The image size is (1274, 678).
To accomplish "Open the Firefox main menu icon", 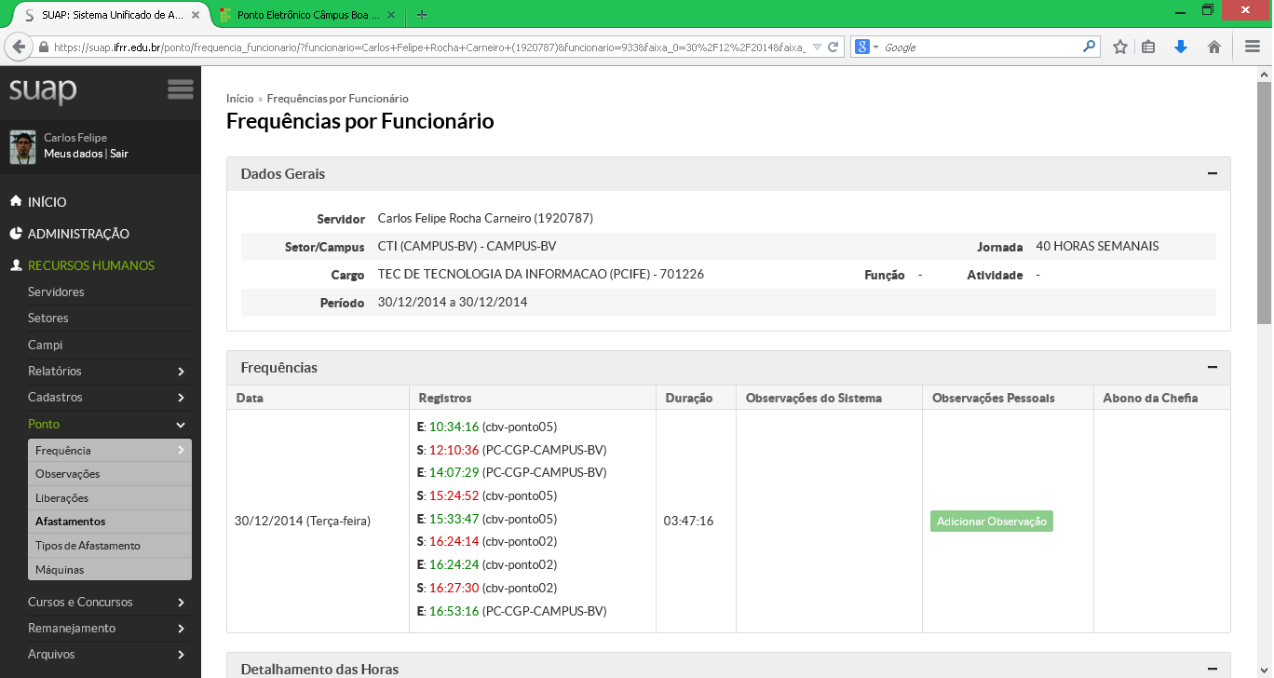I will pos(1253,47).
